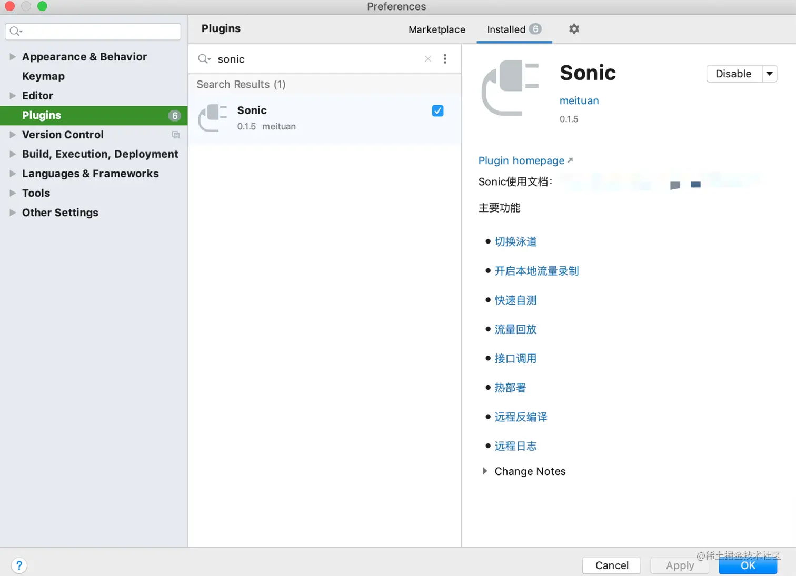
Task: Open the 切换泳道 link
Action: point(515,241)
